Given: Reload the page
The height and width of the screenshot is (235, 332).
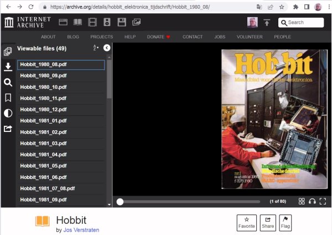Looking at the screenshot, I should pyautogui.click(x=31, y=7).
